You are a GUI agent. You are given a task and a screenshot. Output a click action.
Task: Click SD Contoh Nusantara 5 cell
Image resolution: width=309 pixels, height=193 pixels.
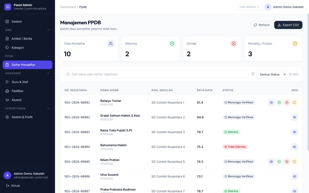(x=168, y=162)
